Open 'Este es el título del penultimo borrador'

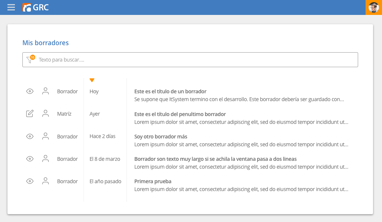coord(180,114)
